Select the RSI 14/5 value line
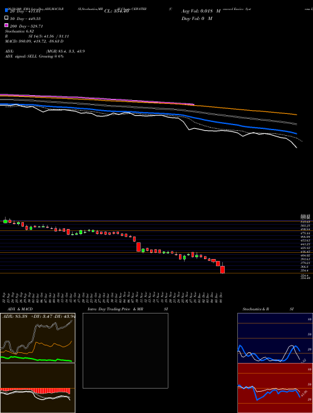The height and width of the screenshot is (413, 313). point(37,36)
